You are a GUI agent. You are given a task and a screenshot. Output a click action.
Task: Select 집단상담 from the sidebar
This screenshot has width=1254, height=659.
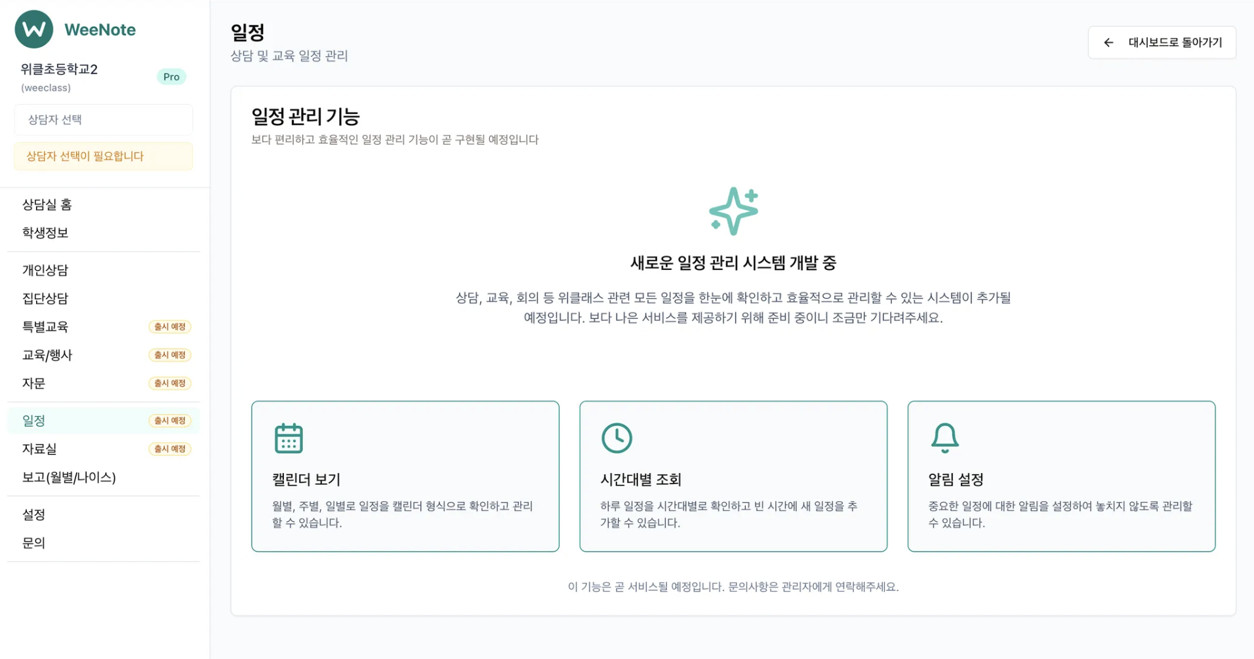point(45,298)
